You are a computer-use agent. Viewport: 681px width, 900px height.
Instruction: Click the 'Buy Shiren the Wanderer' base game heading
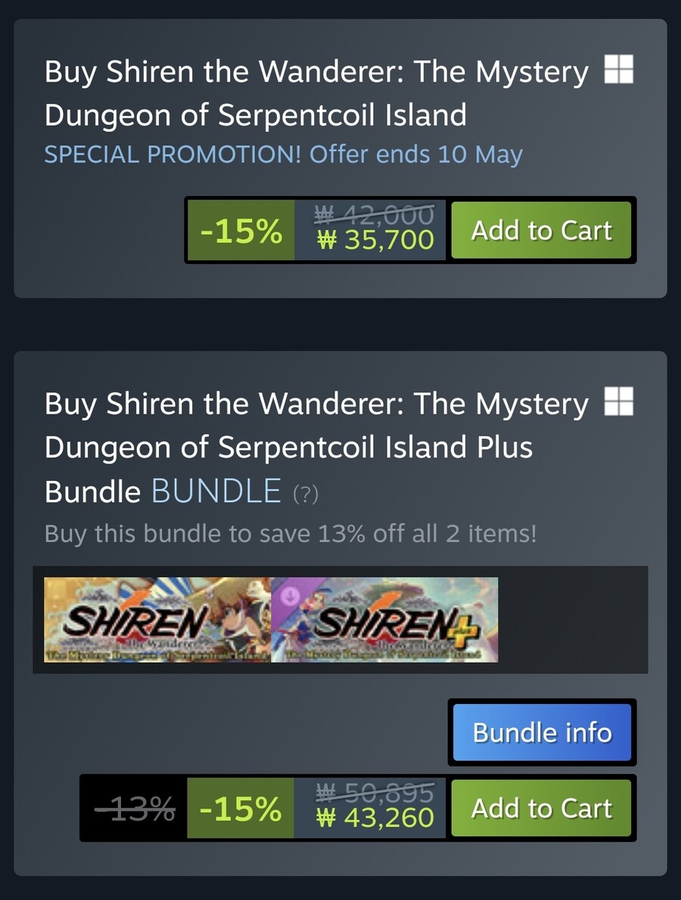(316, 93)
